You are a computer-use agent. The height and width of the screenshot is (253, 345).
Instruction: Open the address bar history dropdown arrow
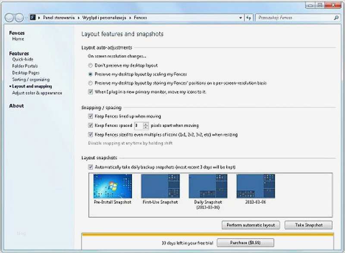tap(241, 18)
